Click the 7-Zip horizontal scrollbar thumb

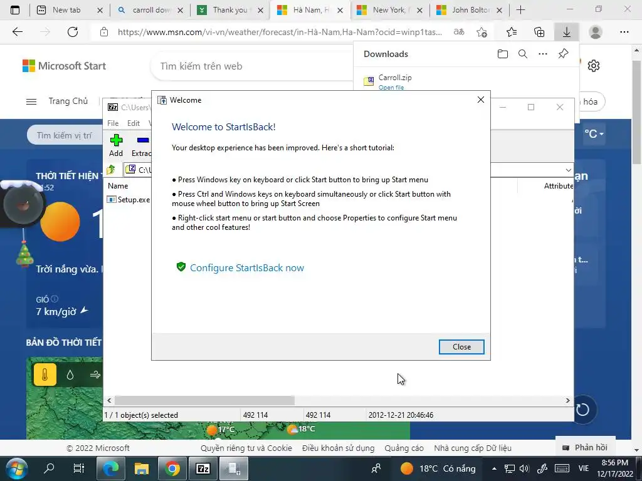click(204, 400)
